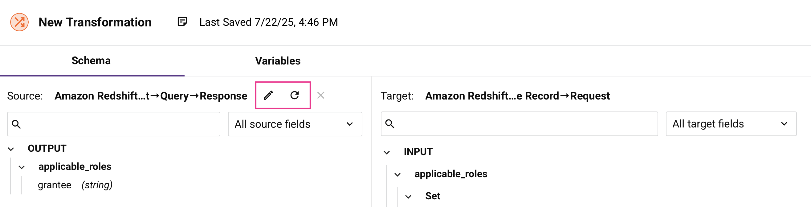
Task: Select the Schema tab
Action: click(91, 61)
